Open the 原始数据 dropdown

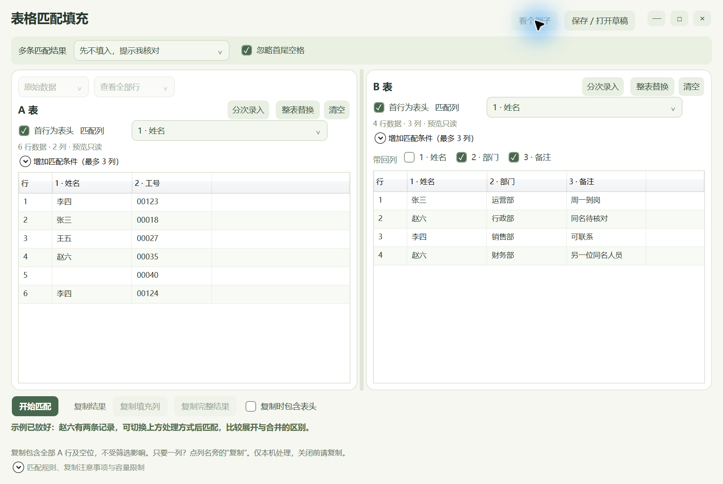click(x=53, y=87)
